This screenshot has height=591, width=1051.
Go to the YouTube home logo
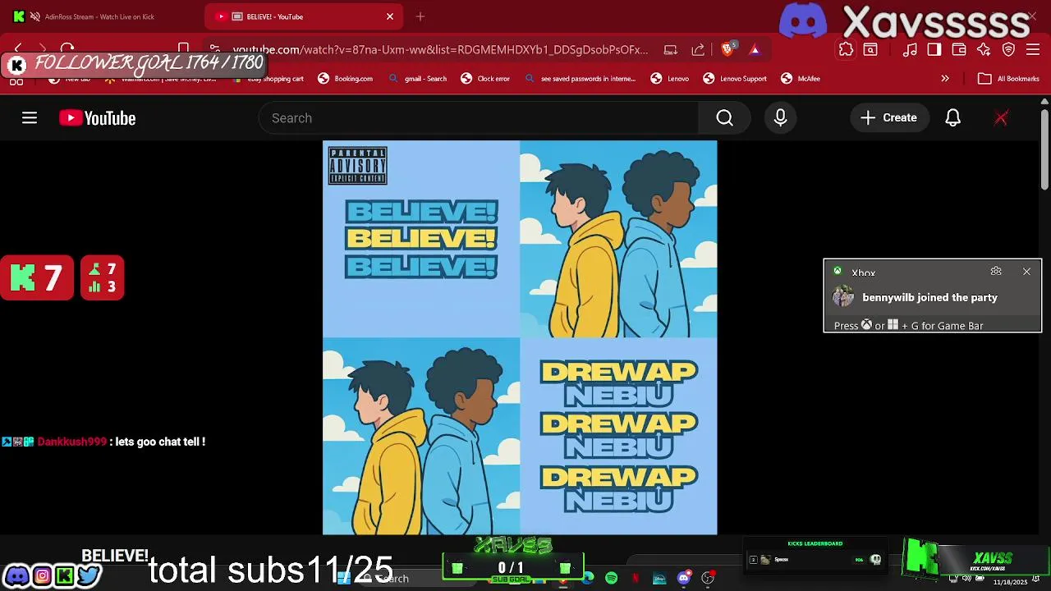[97, 118]
